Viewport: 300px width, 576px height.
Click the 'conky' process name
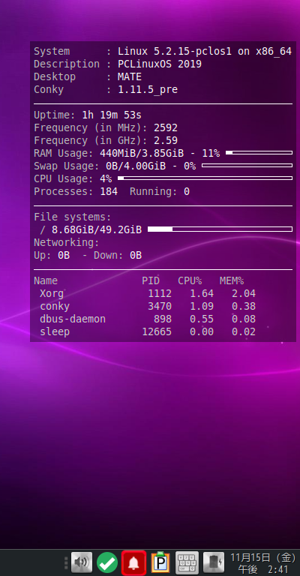point(55,306)
